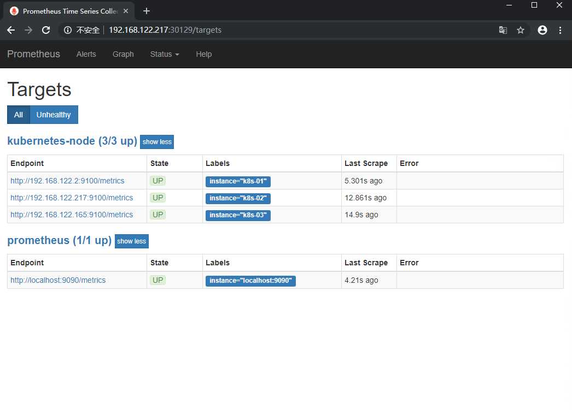Expand the Status dropdown menu

tap(165, 54)
